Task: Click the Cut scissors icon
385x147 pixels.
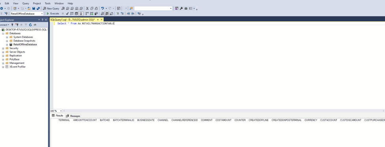Action: (x=87, y=8)
